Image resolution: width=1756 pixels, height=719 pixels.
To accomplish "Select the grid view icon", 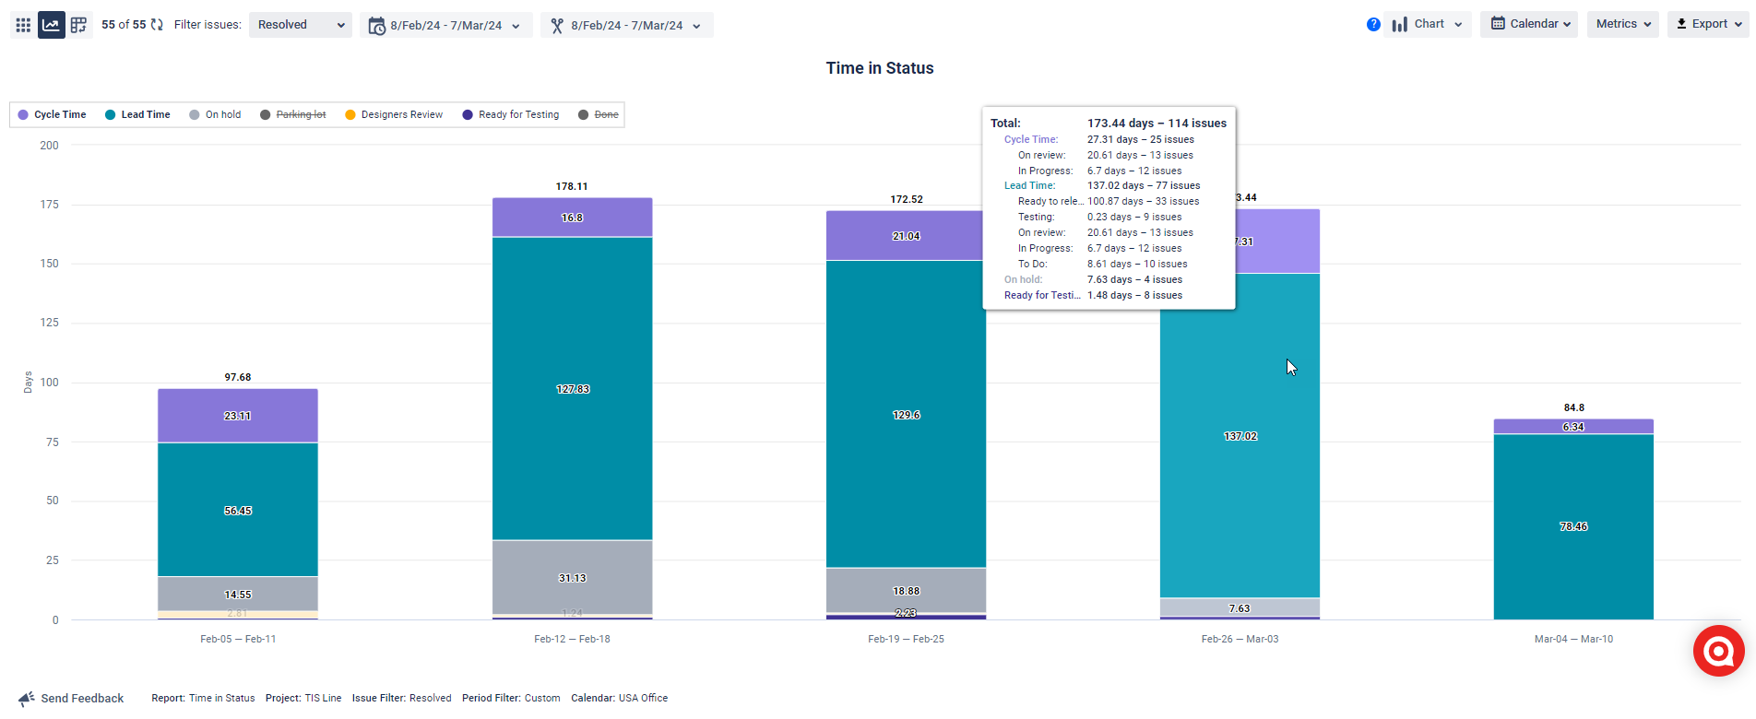I will click(22, 25).
